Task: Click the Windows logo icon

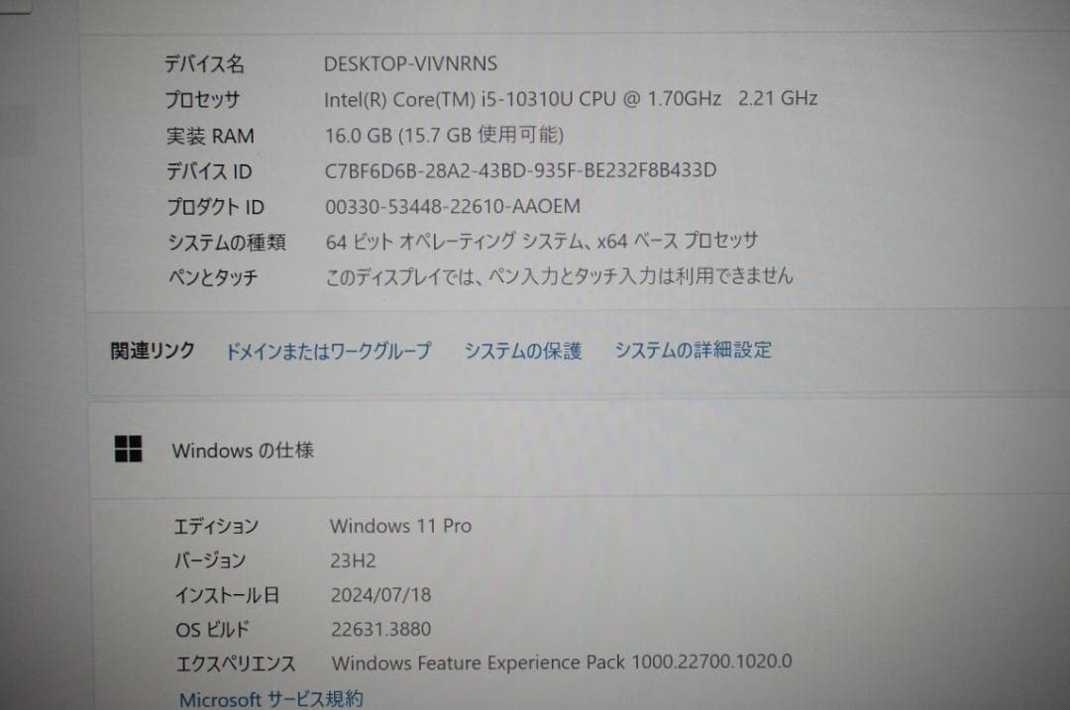Action: pos(129,451)
